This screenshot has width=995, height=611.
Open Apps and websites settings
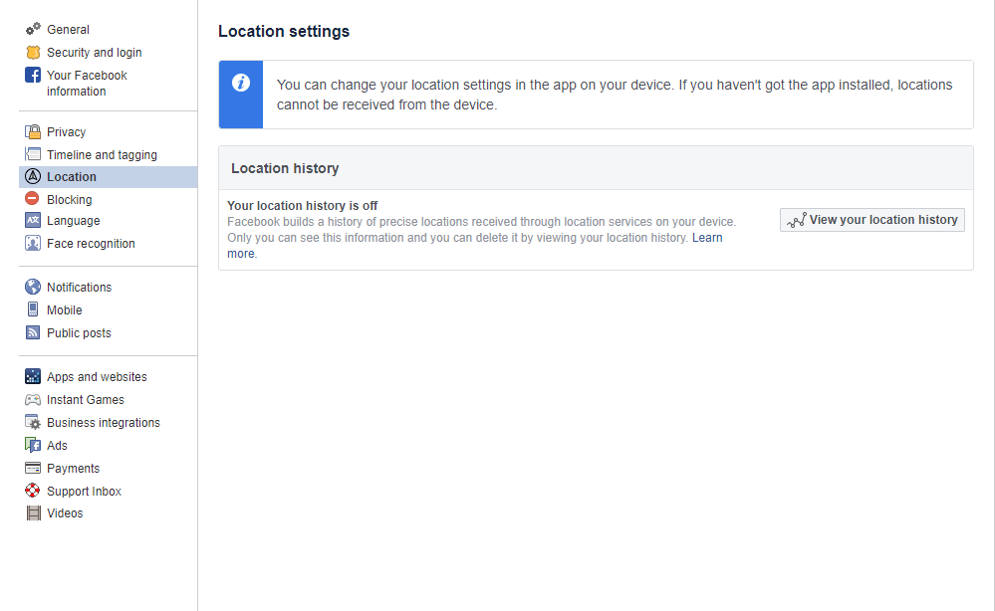(x=97, y=377)
